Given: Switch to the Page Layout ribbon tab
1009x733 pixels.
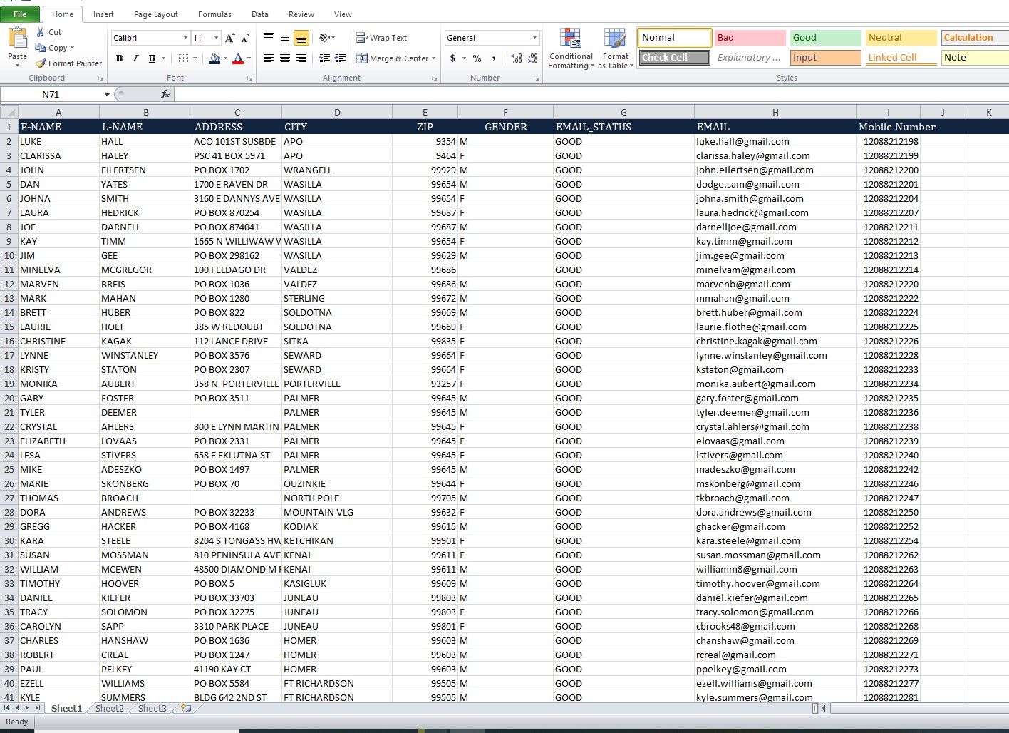Looking at the screenshot, I should pyautogui.click(x=156, y=14).
